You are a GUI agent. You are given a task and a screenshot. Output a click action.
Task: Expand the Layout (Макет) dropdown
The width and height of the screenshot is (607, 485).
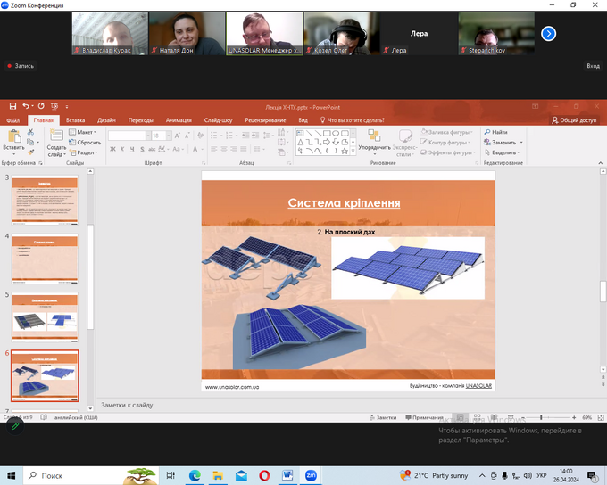[x=87, y=132]
